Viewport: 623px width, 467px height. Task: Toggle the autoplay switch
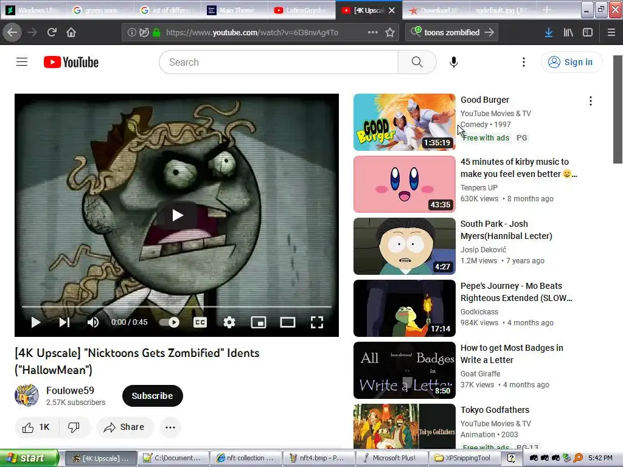tap(170, 322)
